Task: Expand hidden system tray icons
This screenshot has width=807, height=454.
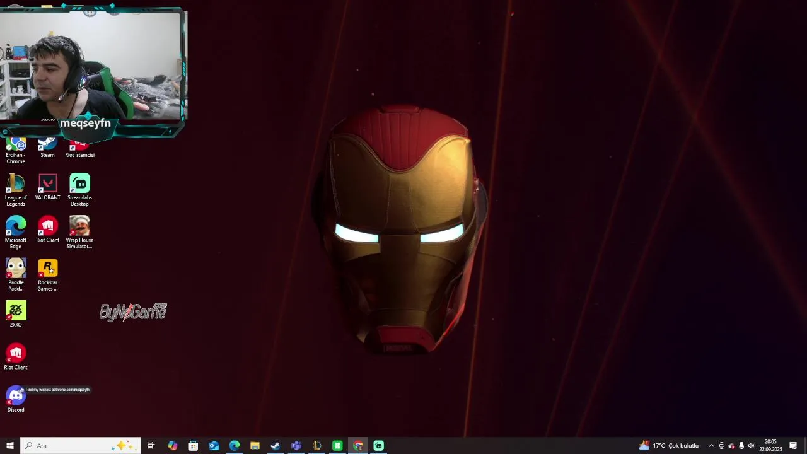Action: pyautogui.click(x=711, y=446)
